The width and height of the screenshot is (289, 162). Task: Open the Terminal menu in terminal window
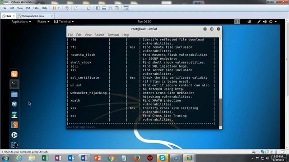pos(113,35)
